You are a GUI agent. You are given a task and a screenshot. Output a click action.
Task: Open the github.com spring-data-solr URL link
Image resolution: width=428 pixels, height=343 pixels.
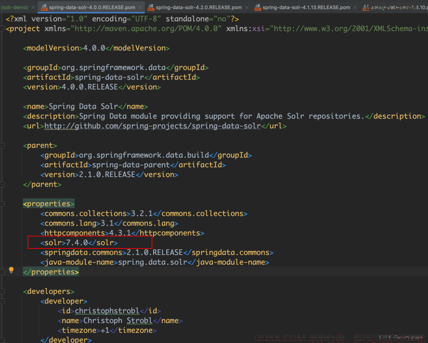[x=153, y=126]
